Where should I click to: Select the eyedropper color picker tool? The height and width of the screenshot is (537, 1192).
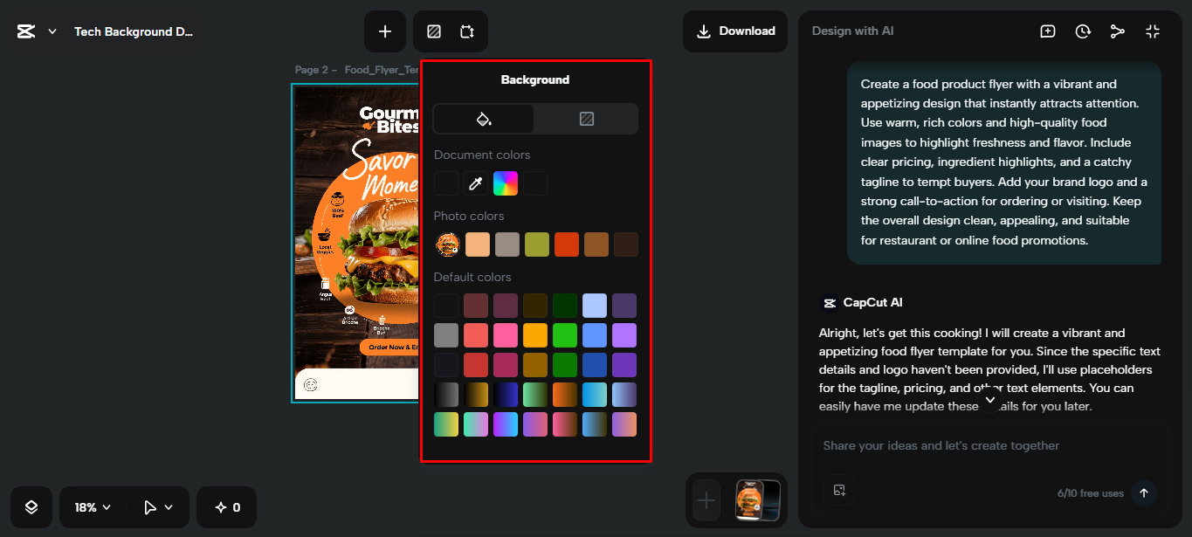coord(475,183)
